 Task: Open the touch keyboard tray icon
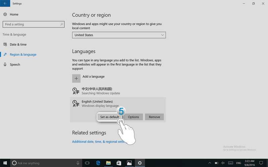pyautogui.click(x=230, y=163)
